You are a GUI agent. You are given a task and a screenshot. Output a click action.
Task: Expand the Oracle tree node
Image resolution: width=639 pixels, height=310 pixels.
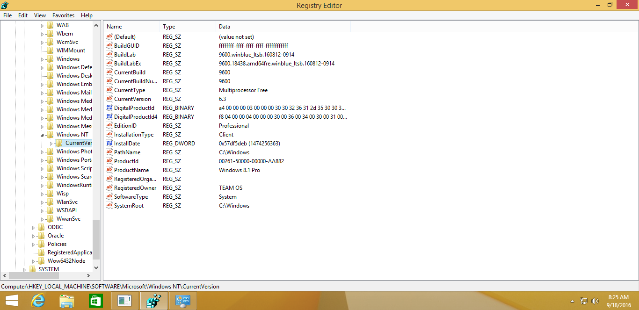coord(34,236)
